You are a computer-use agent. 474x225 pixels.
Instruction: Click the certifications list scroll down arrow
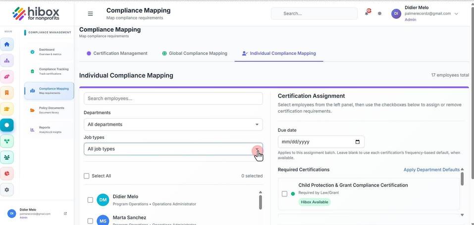[462, 215]
